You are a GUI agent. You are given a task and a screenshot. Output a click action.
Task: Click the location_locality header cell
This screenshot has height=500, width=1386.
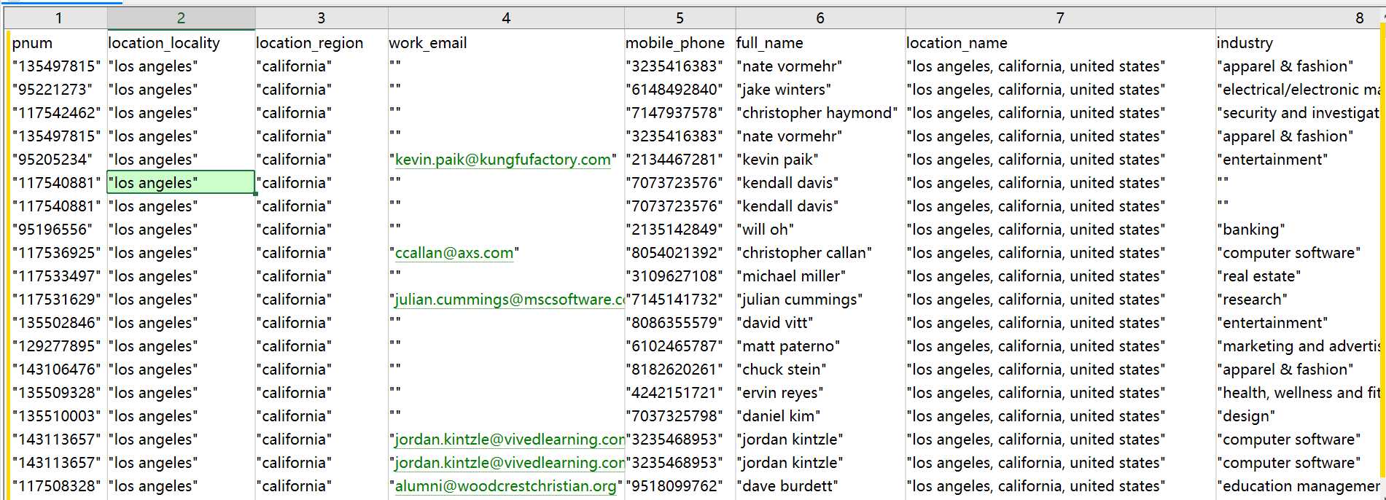coord(181,43)
